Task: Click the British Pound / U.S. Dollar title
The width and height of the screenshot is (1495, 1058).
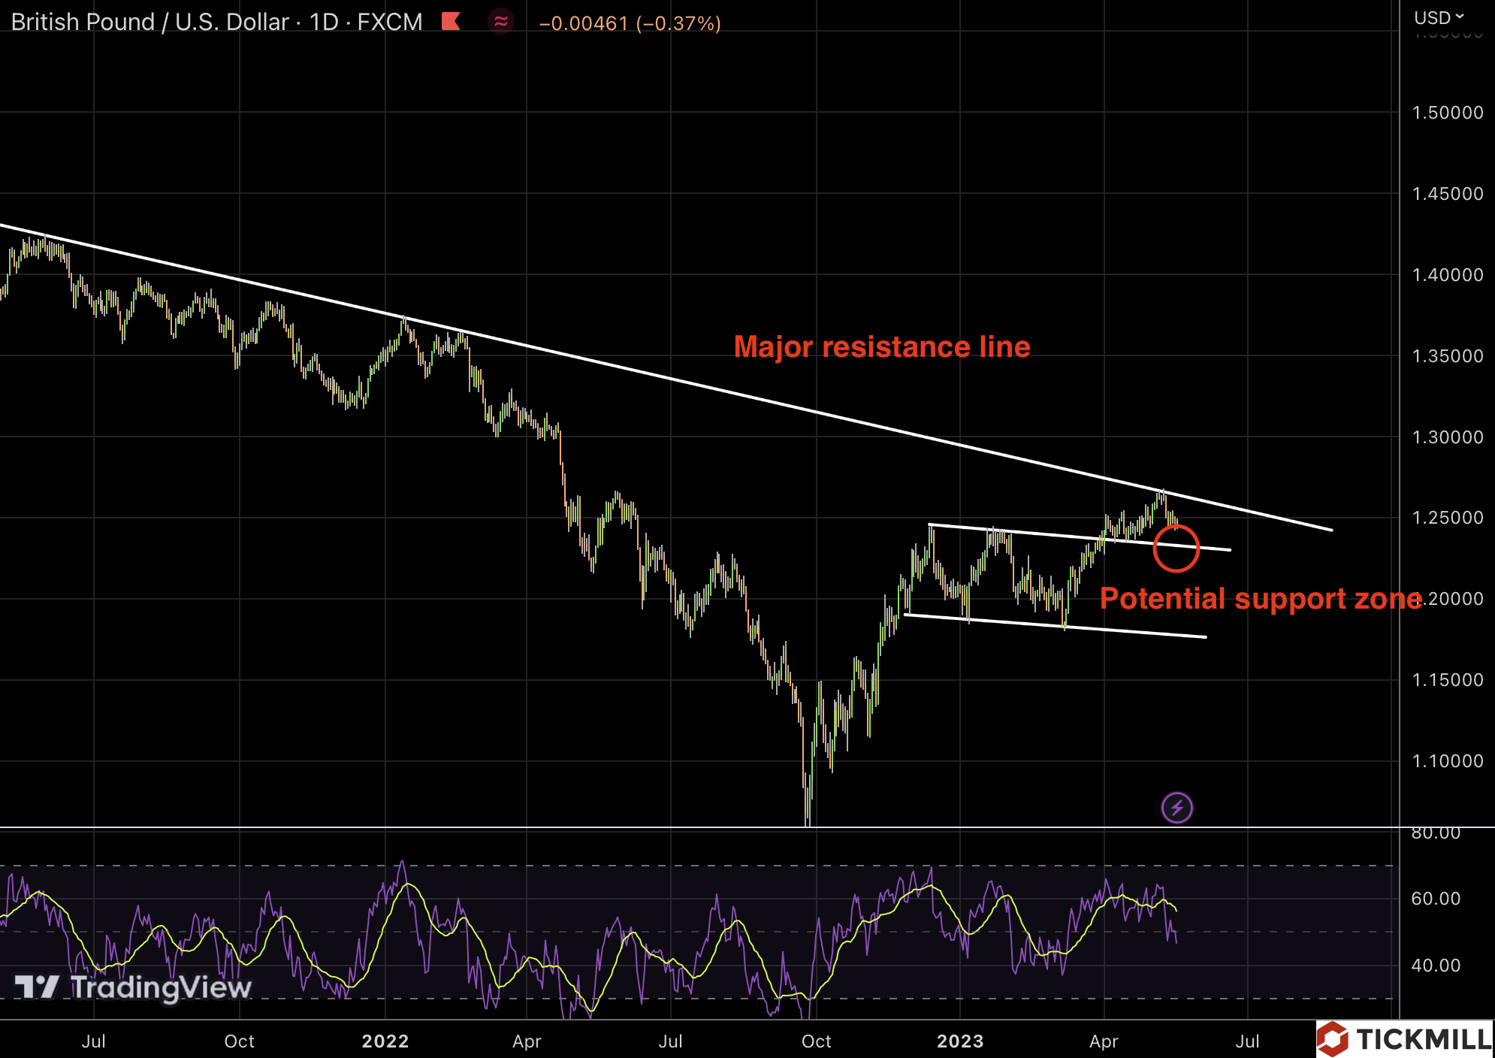Action: coord(150,22)
